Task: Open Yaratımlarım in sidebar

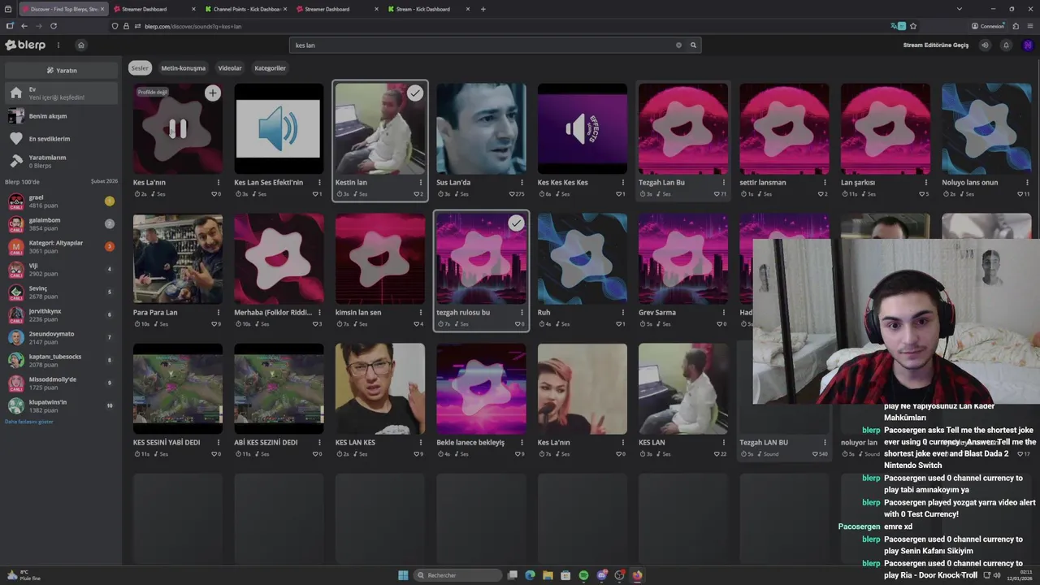Action: [x=61, y=161]
